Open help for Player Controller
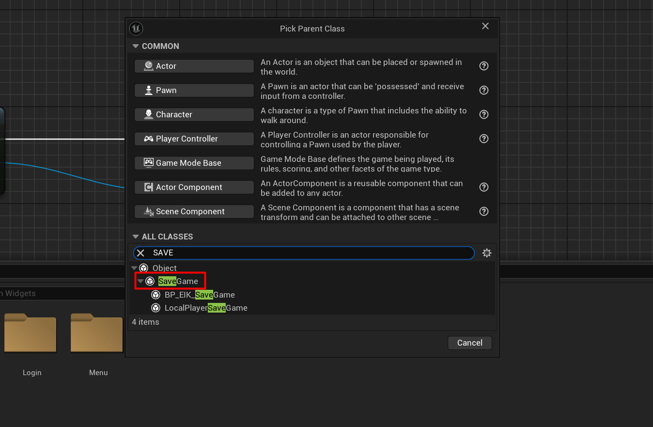 click(x=483, y=139)
